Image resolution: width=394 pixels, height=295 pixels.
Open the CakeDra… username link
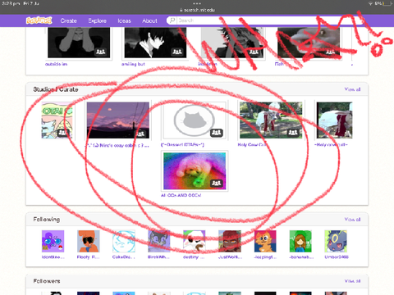pyautogui.click(x=124, y=257)
